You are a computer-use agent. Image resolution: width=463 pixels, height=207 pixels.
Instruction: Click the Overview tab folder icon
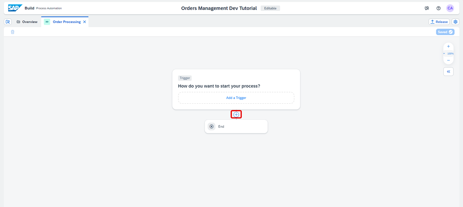18,22
